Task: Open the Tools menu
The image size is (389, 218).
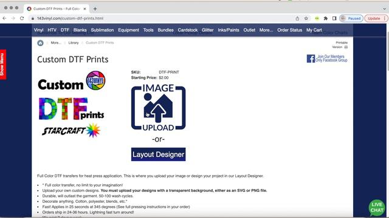Action: 148,30
